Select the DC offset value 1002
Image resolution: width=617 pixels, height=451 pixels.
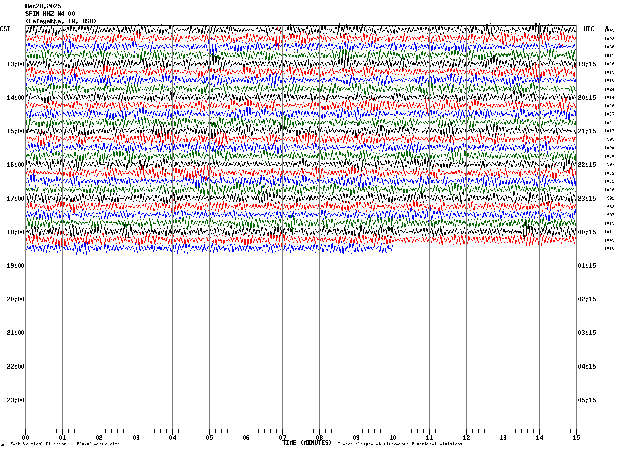click(609, 173)
